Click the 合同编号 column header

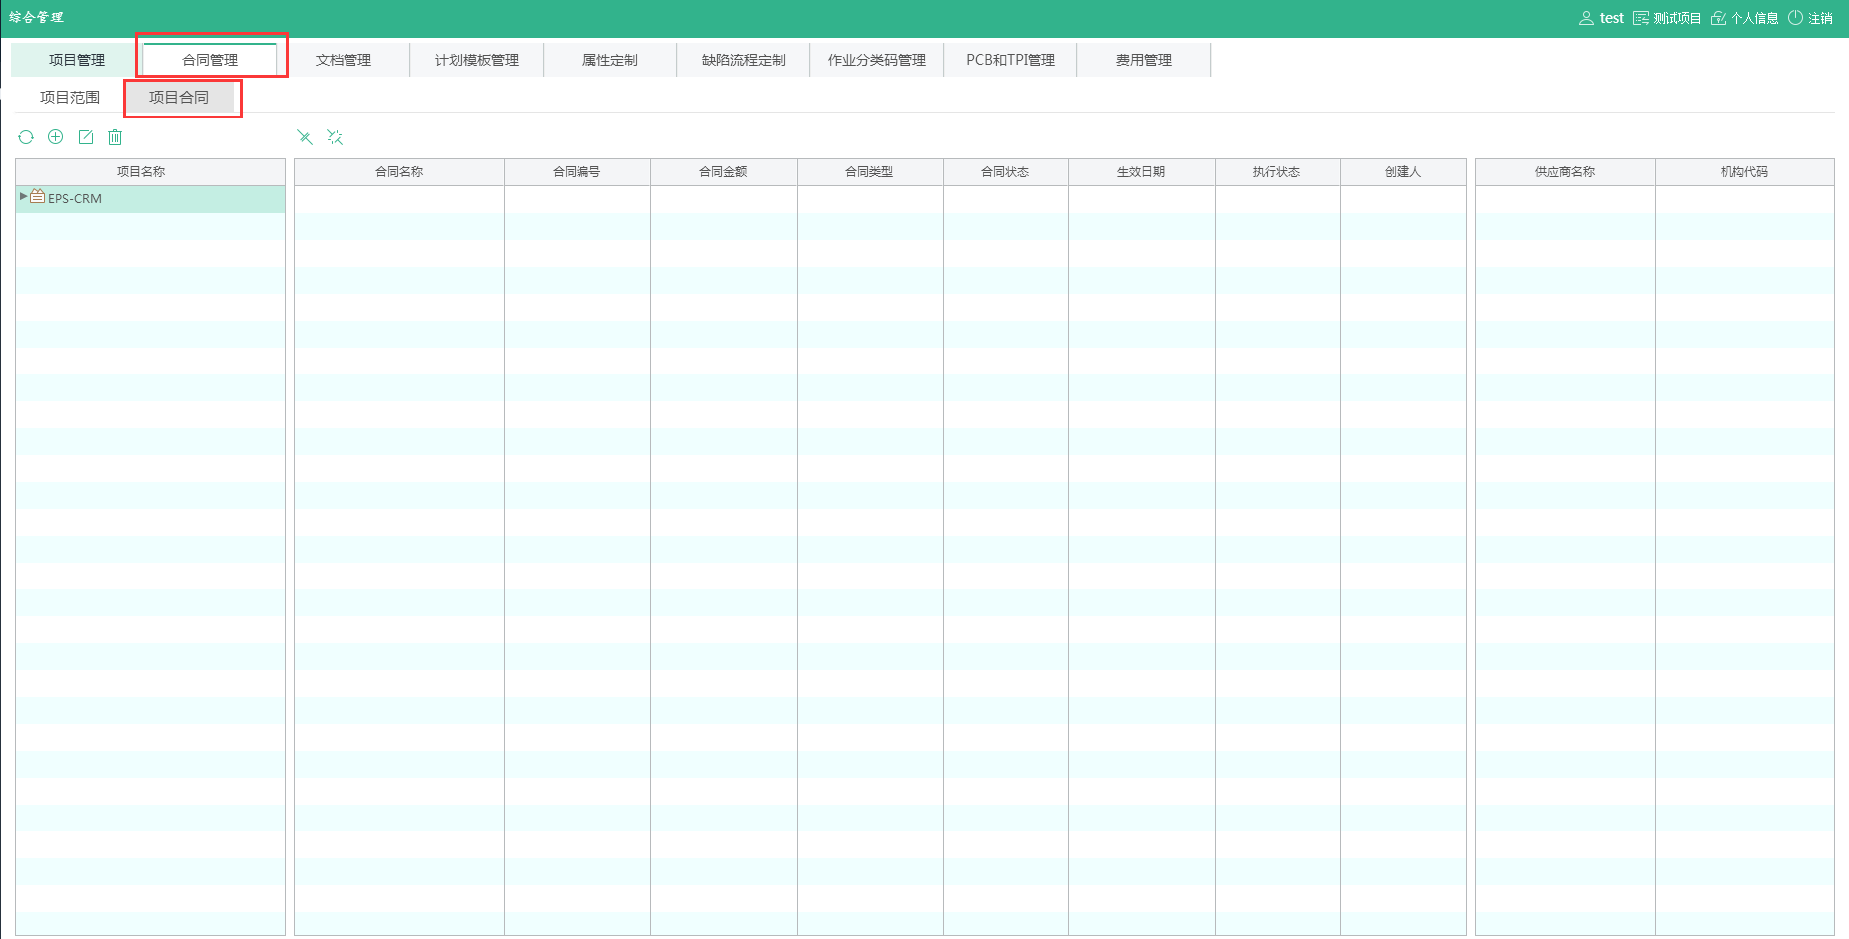(577, 172)
